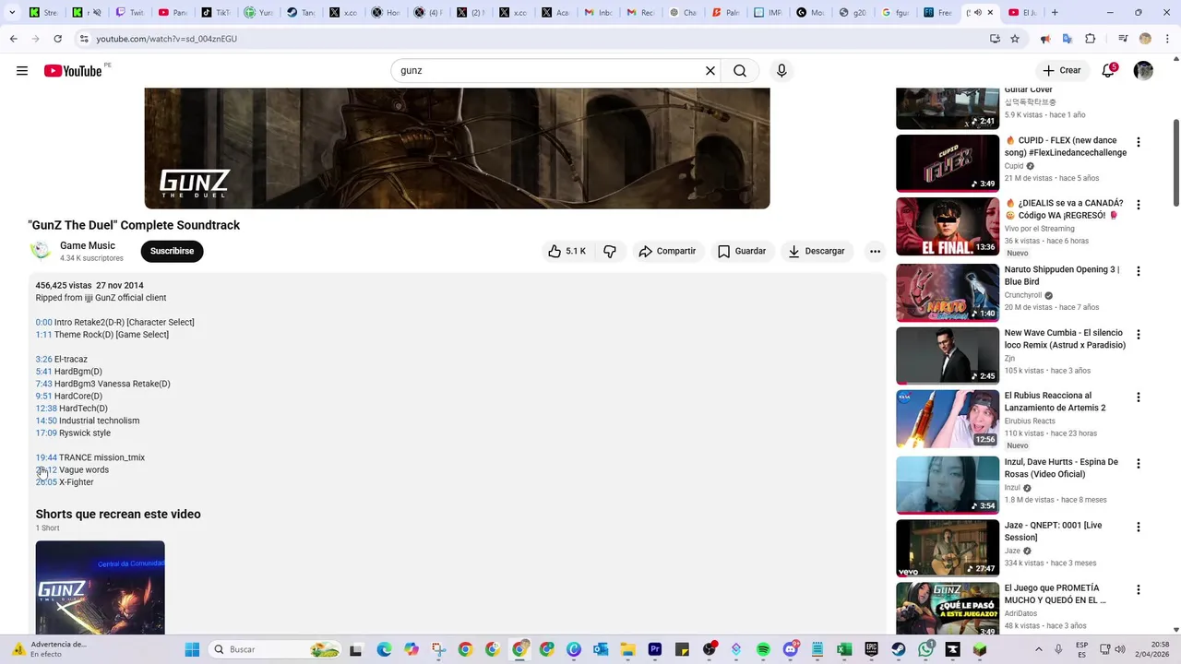The image size is (1181, 664).
Task: Open the notifications bell
Action: [1108, 71]
